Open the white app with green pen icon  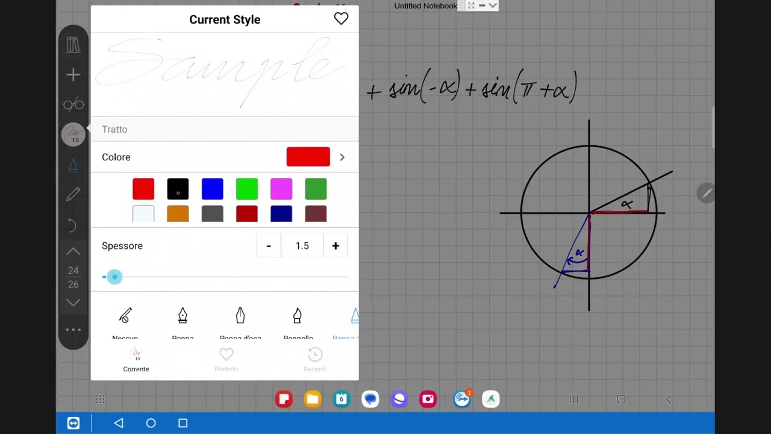click(491, 398)
